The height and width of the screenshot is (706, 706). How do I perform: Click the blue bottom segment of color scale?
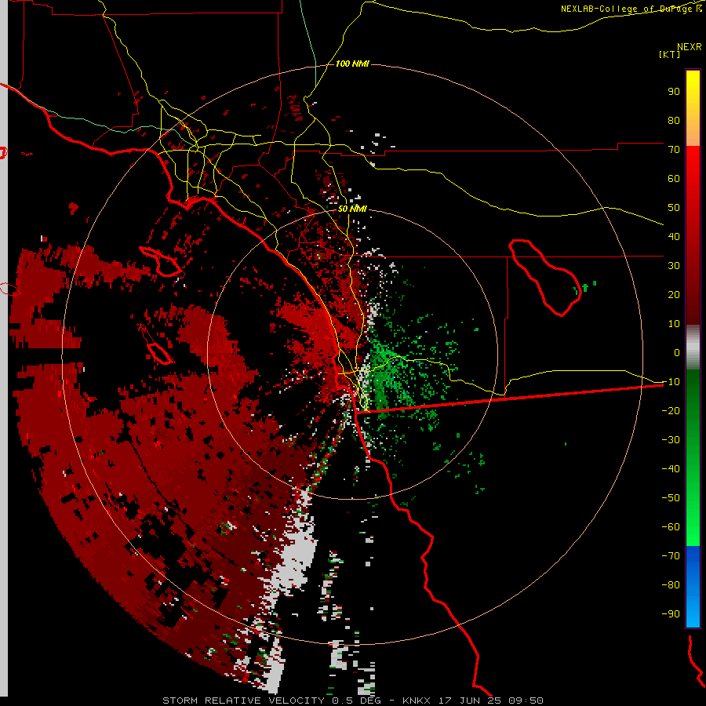(693, 587)
